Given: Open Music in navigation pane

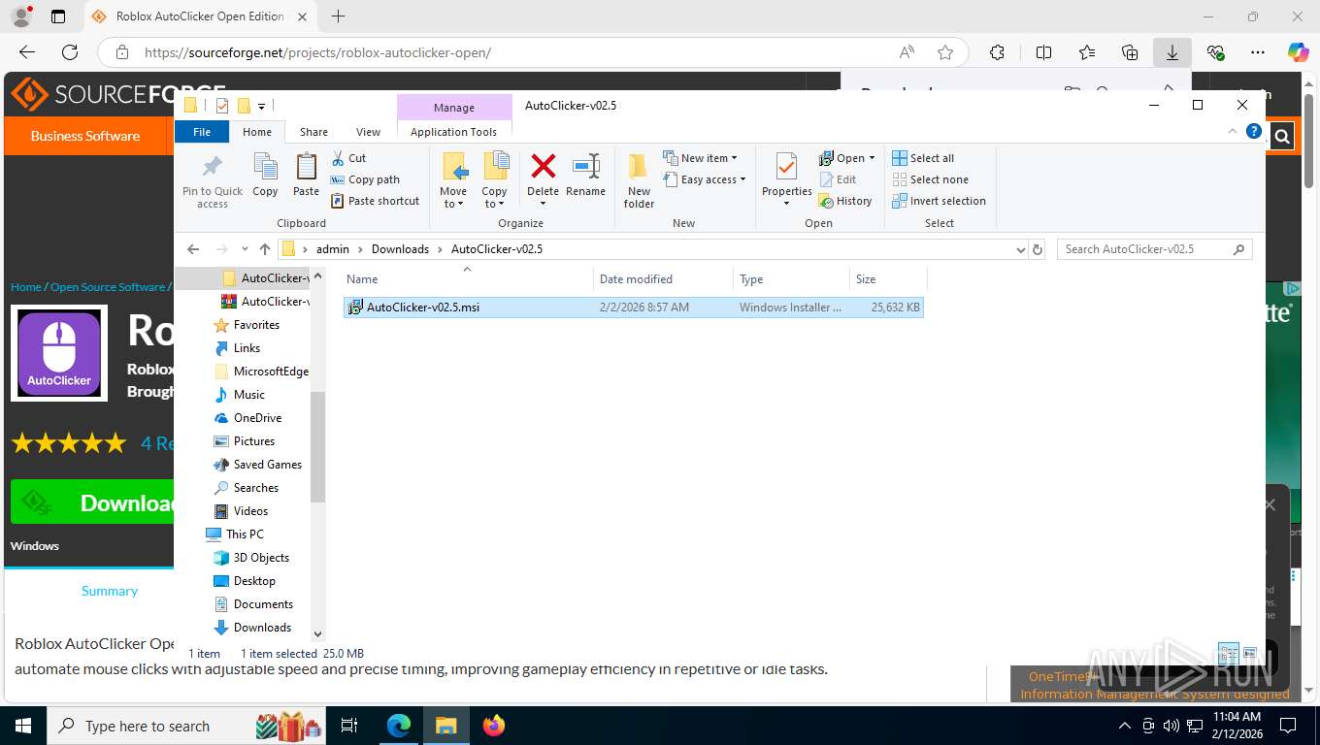Looking at the screenshot, I should point(248,395).
